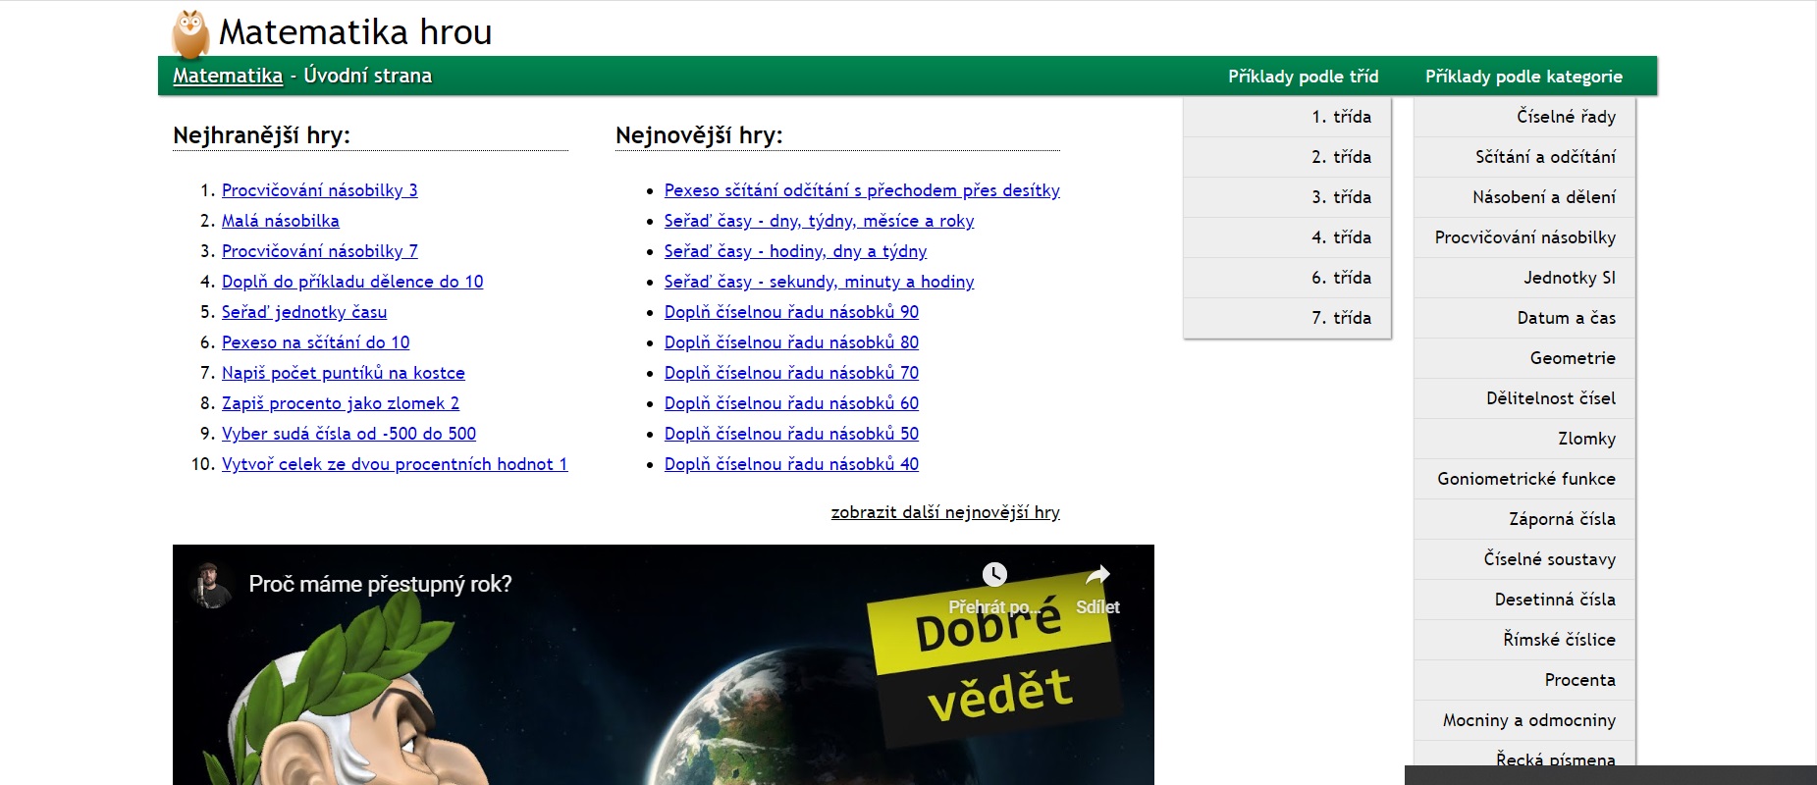Open the Příklady podle kategorie menu
The width and height of the screenshot is (1817, 785).
pos(1523,77)
